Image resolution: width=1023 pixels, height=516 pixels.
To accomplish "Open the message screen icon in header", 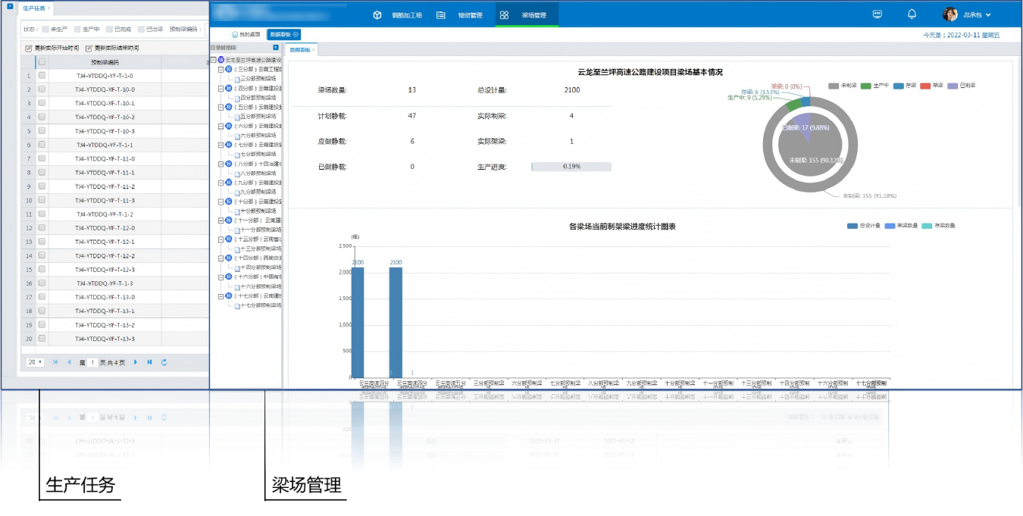I will (x=878, y=14).
